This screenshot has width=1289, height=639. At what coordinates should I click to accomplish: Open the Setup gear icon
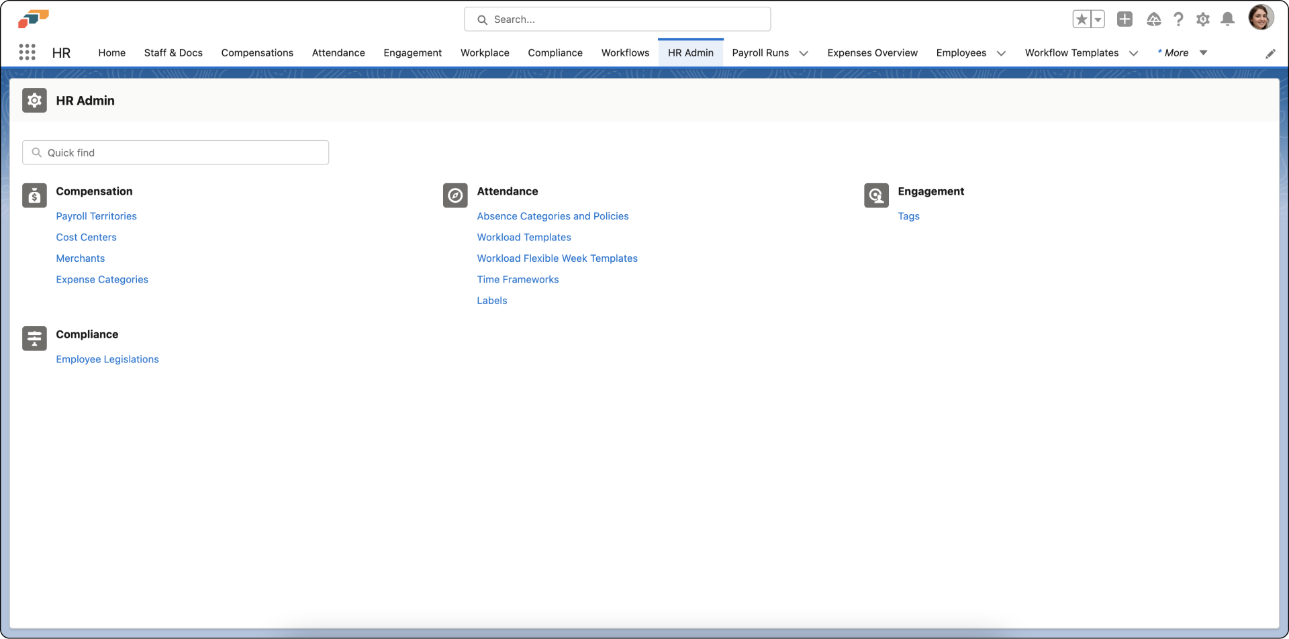(1202, 19)
